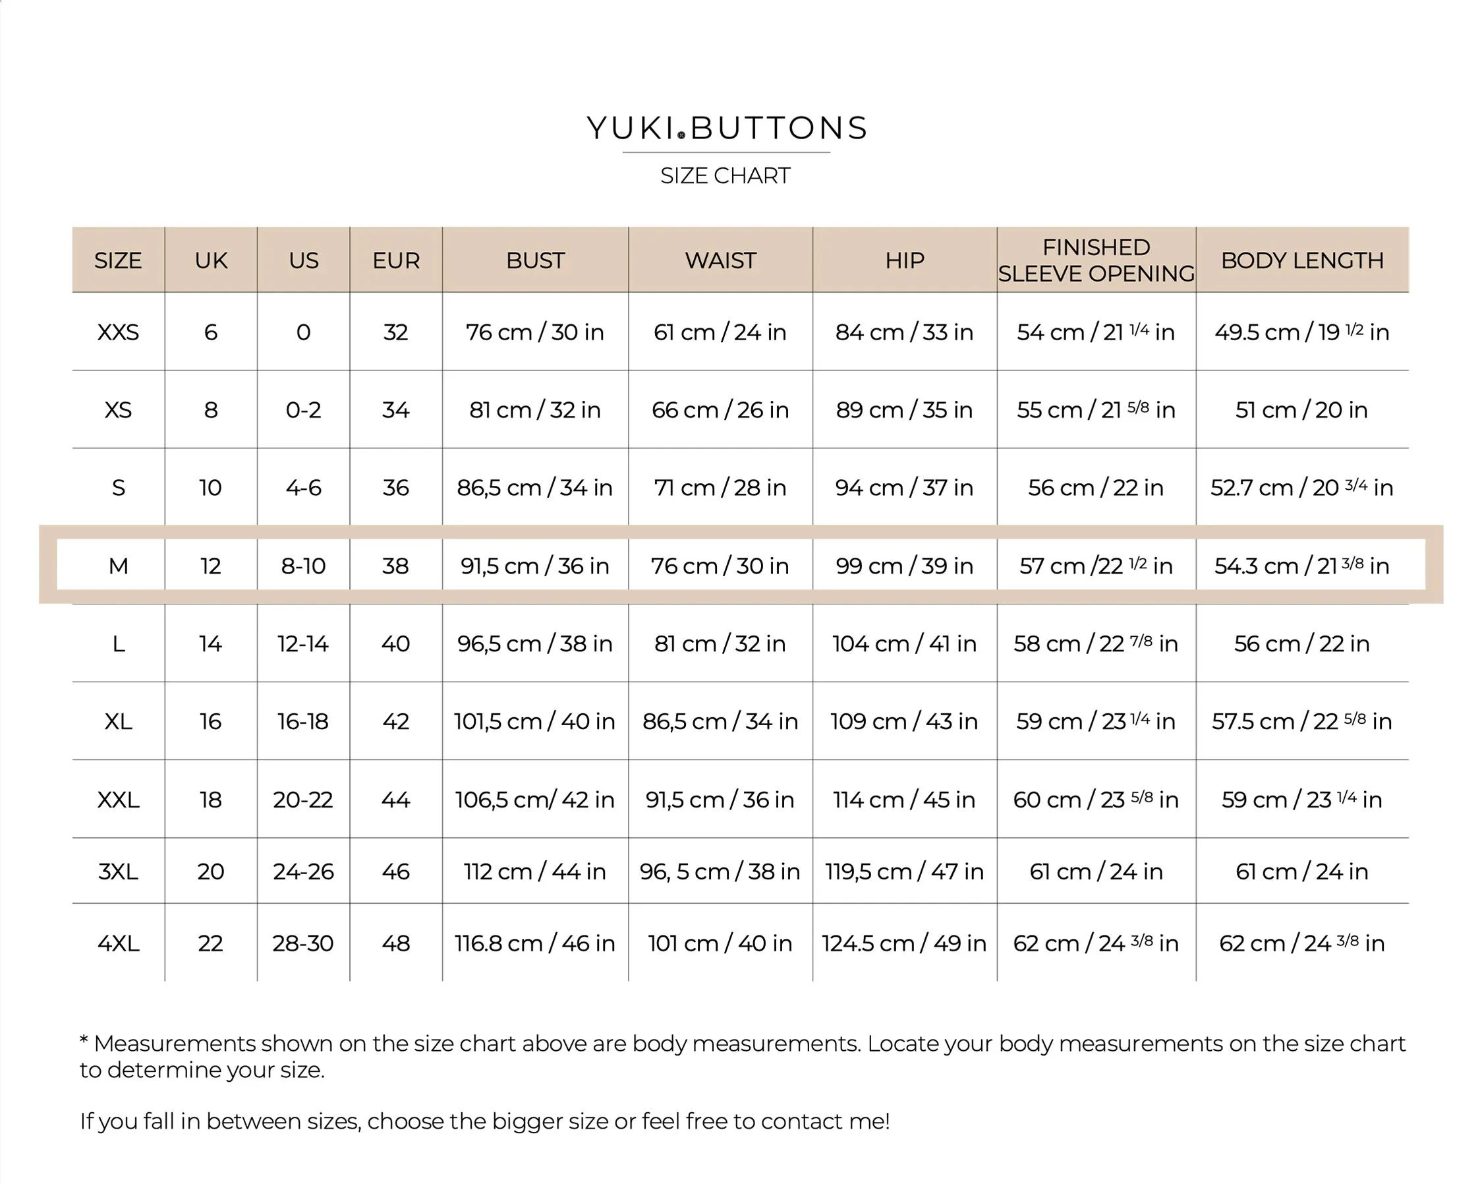Select the XXS size row label
The height and width of the screenshot is (1184, 1480).
coord(118,332)
